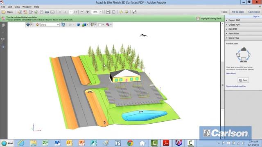Click the Convert file to PDF icon
The height and width of the screenshot is (147, 262).
(x=20, y=12)
